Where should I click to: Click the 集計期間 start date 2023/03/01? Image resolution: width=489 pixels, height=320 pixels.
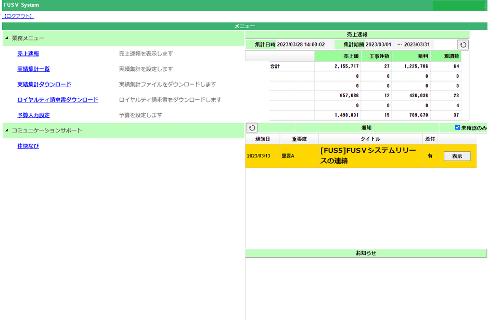(x=378, y=45)
